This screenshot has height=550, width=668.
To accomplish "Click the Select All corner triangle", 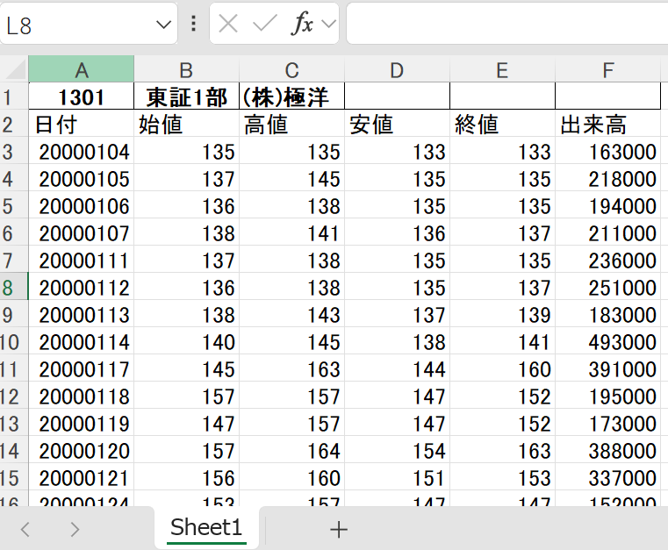I will pos(15,70).
